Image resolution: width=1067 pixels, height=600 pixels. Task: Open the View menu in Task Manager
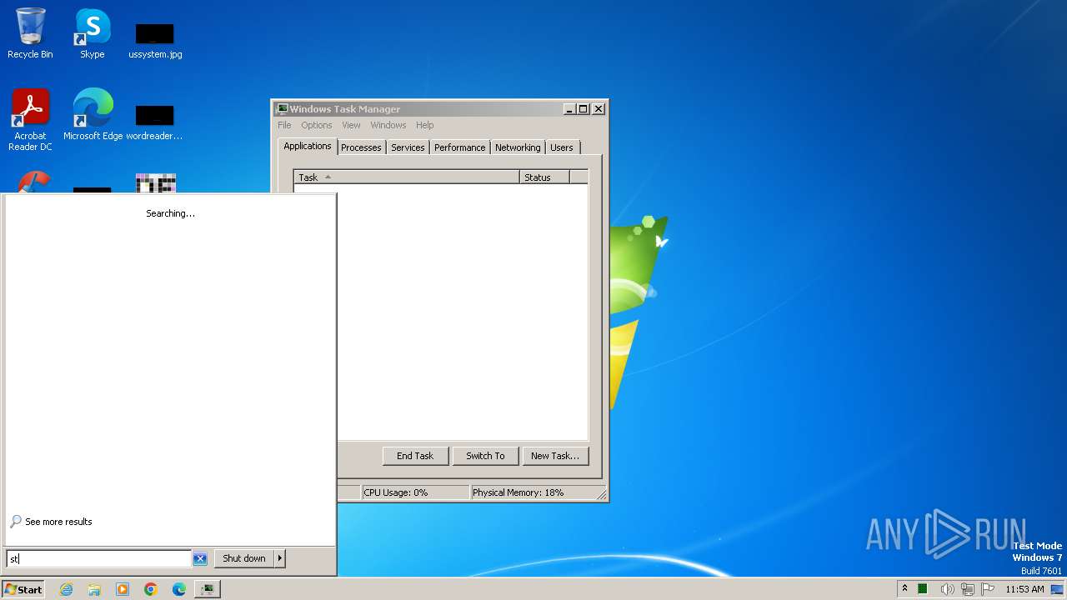tap(351, 125)
